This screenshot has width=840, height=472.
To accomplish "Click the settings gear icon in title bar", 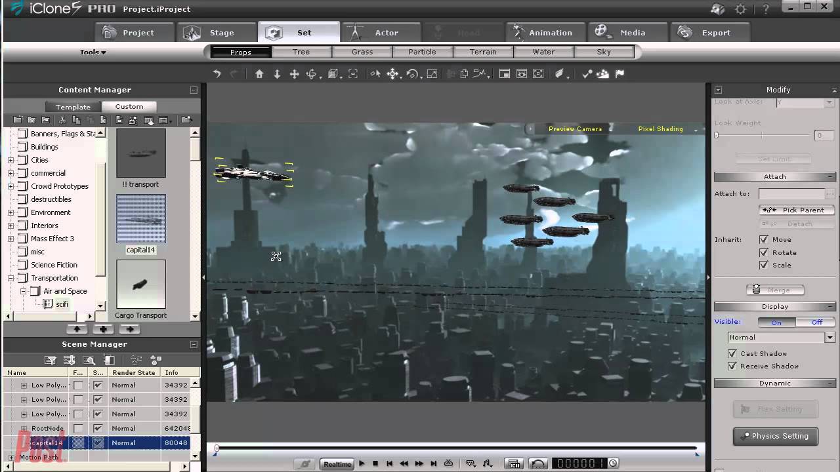I will (741, 9).
